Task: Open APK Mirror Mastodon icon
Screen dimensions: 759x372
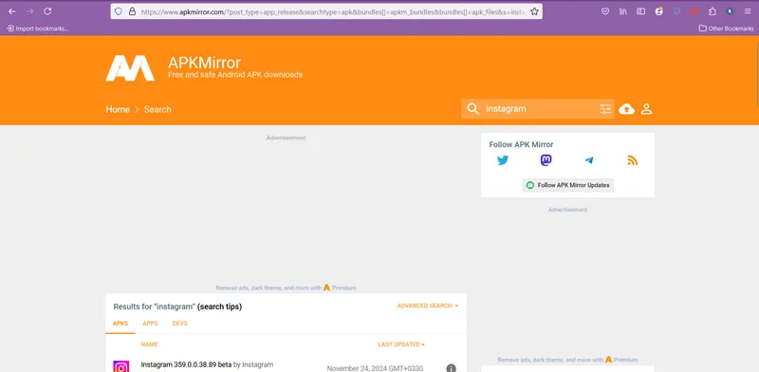Action: (x=546, y=160)
